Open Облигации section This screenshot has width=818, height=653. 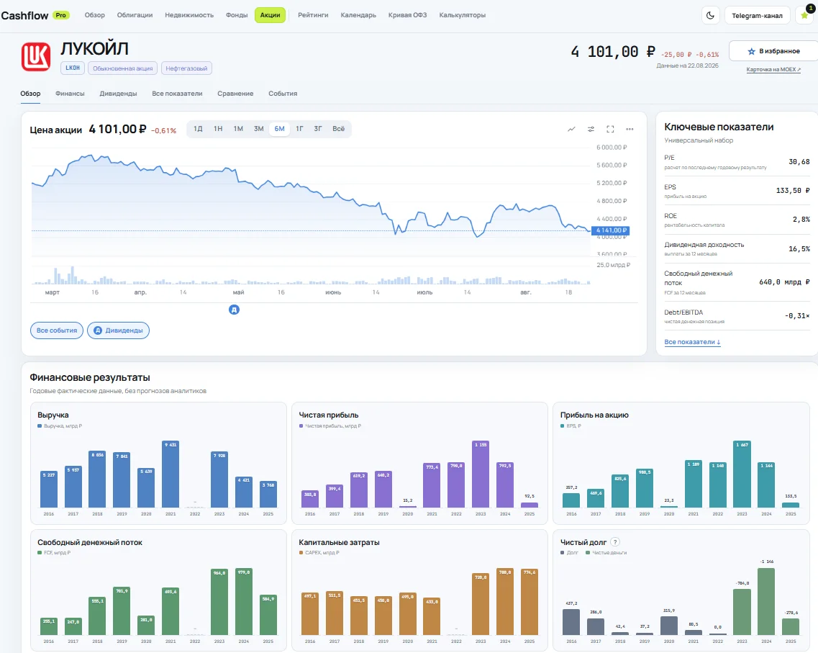135,15
